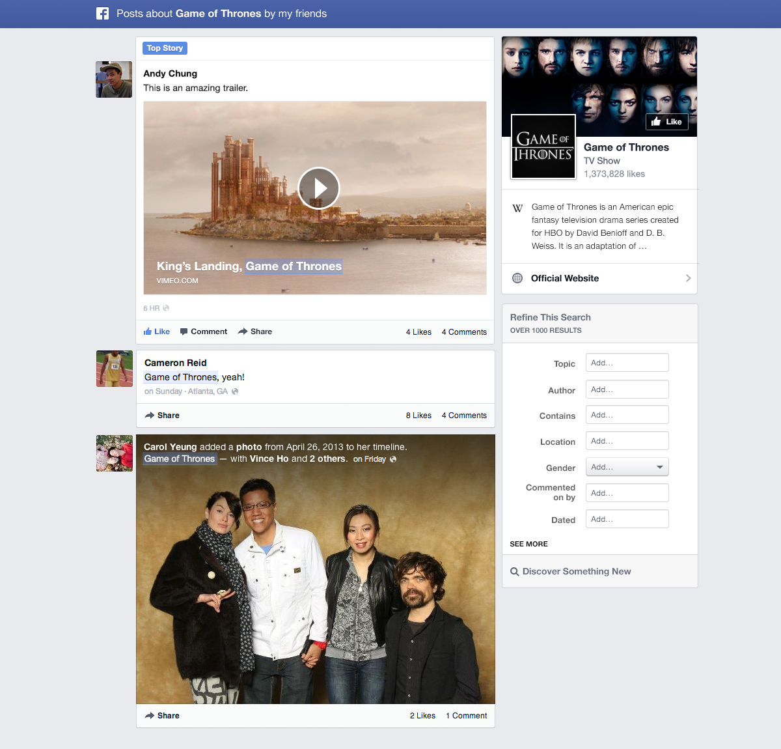Open the Gender dropdown filter
Screen dimensions: 781x749
[x=627, y=467]
